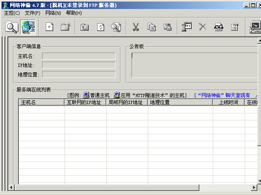Screen dimensions: 261x195
Task: Click the properties sheet toolbar icon
Action: (234, 27)
